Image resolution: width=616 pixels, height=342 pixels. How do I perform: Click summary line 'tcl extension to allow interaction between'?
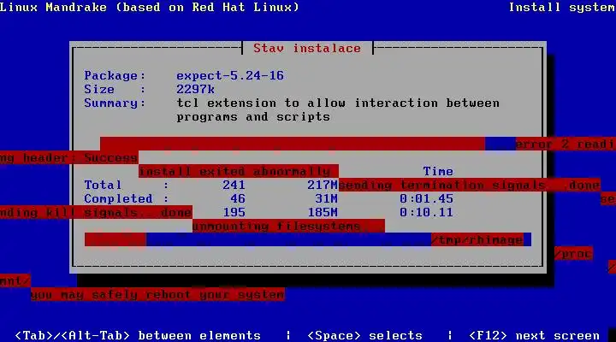[x=338, y=103]
